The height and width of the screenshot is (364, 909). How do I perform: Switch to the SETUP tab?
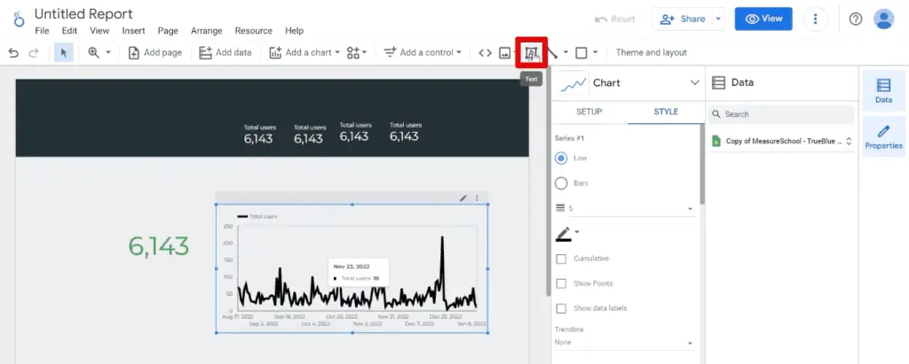tap(589, 112)
